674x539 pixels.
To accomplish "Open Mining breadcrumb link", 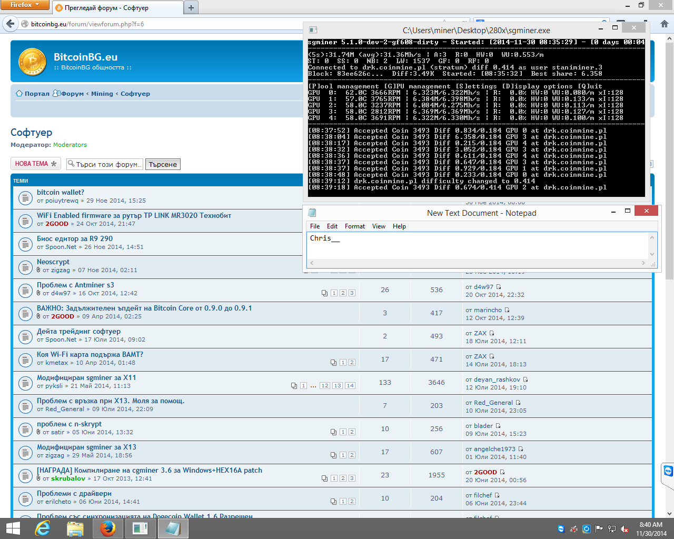I will click(x=102, y=94).
